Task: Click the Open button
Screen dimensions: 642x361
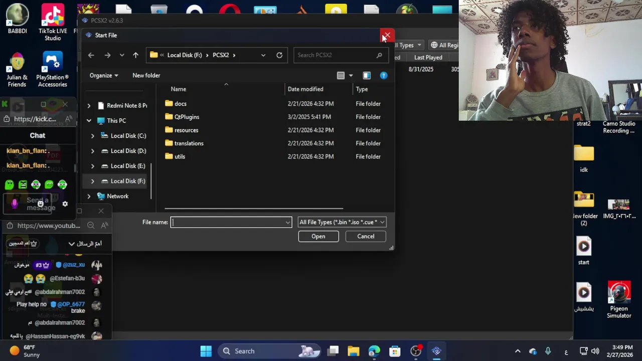Action: point(318,237)
